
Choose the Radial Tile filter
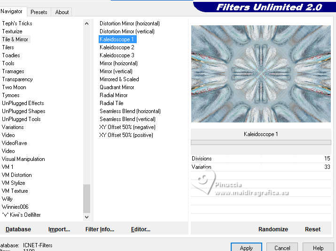[111, 103]
